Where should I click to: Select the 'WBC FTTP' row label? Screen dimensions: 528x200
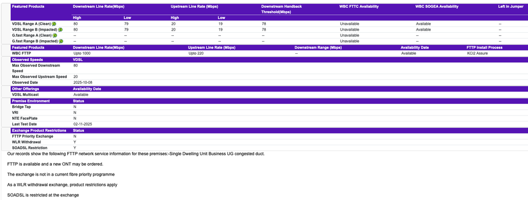(21, 53)
